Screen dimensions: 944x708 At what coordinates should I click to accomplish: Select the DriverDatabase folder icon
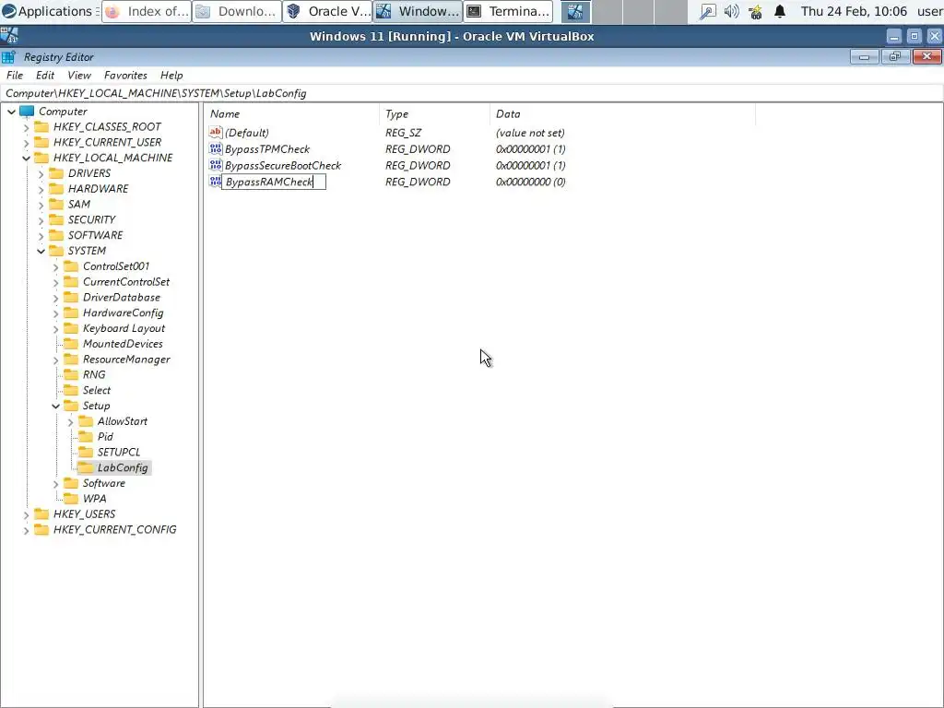pos(70,298)
